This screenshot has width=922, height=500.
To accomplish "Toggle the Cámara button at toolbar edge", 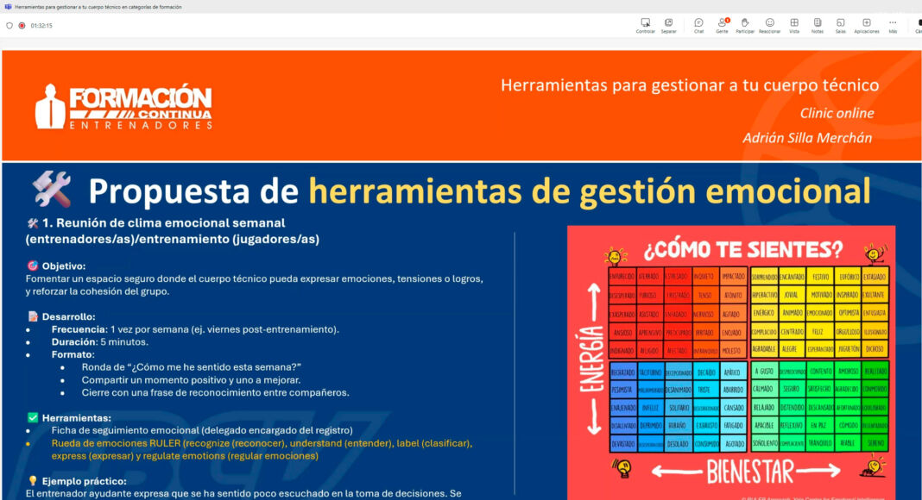I will pyautogui.click(x=919, y=25).
